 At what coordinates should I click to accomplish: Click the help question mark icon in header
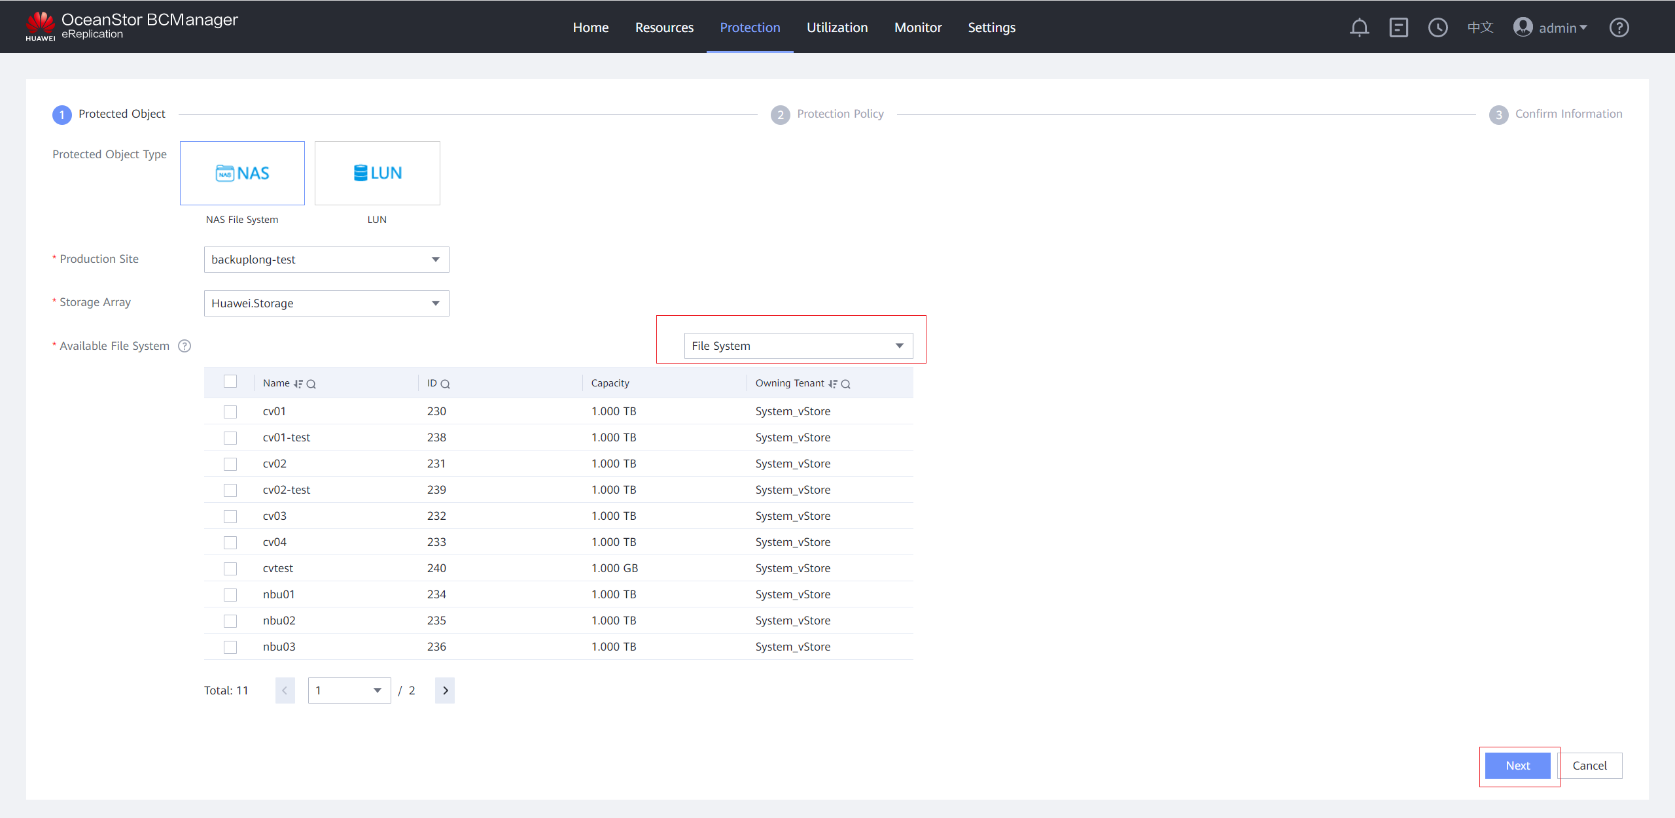click(1619, 27)
